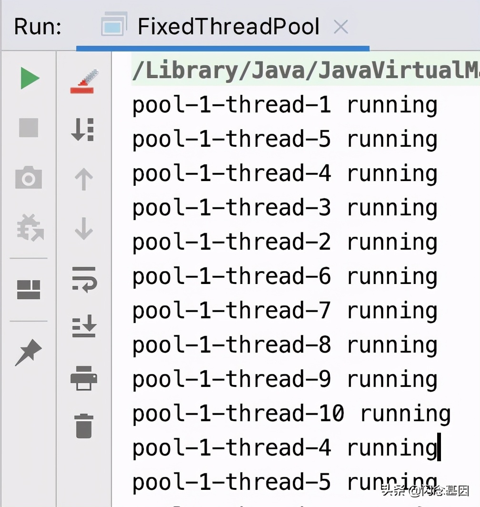Click the red eraser icon
480x507 pixels.
[x=84, y=81]
